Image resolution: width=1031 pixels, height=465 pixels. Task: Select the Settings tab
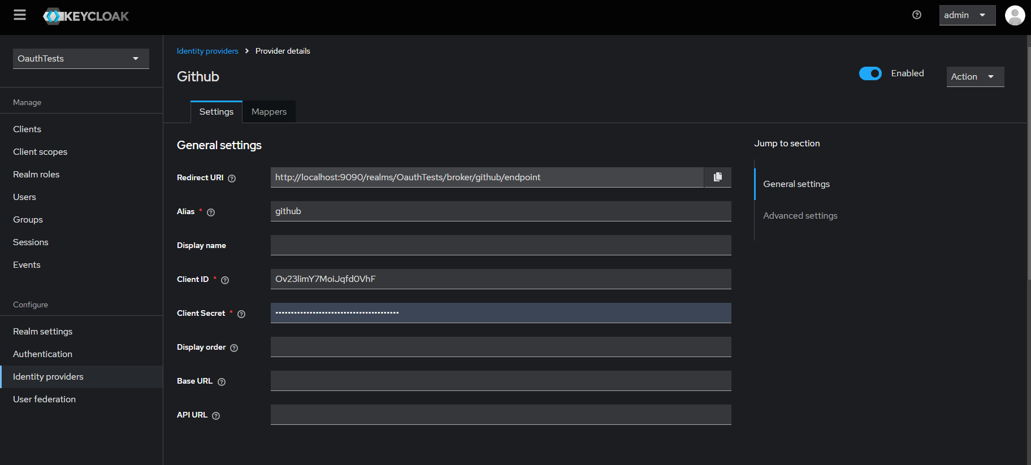point(216,112)
